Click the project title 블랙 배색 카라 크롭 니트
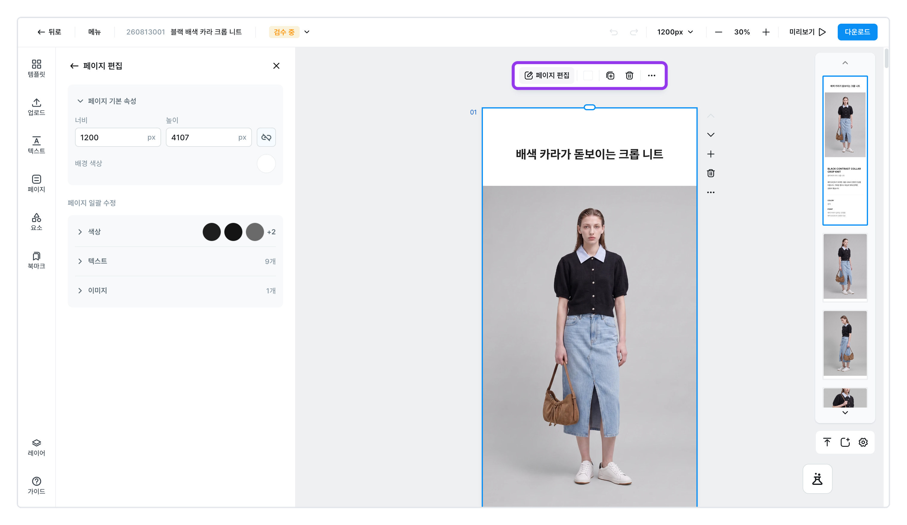 coord(206,32)
